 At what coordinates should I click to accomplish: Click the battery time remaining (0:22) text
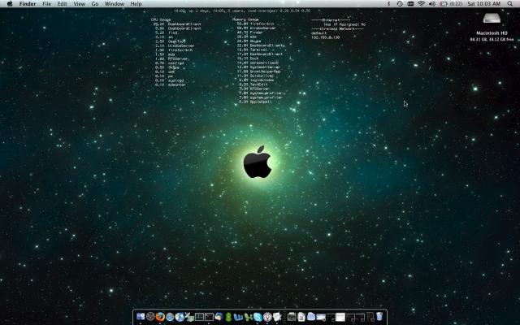pos(456,3)
